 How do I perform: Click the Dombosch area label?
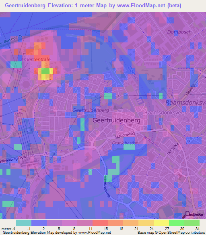pos(179,32)
